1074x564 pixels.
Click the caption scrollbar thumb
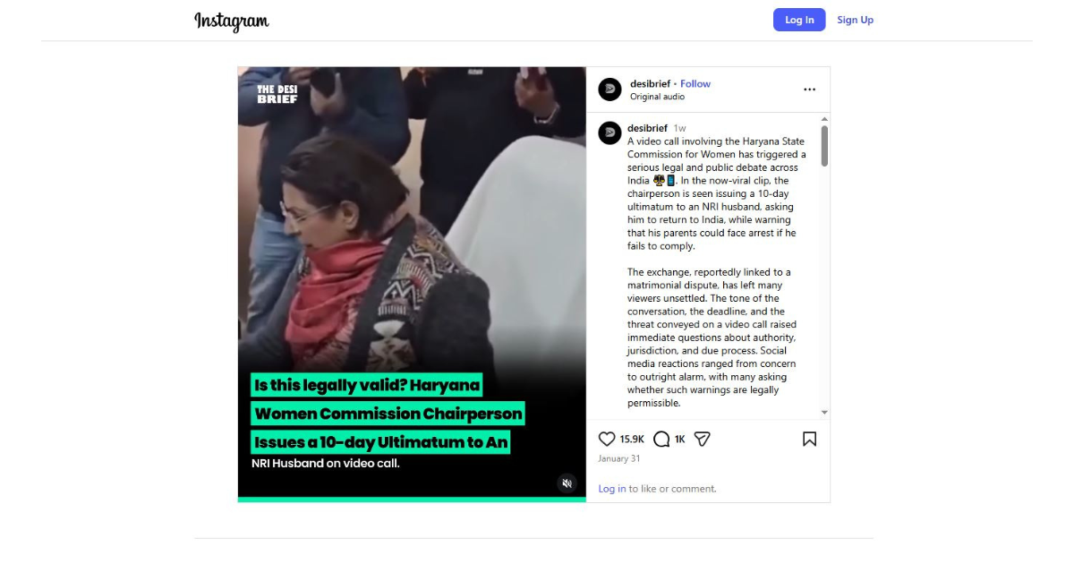824,146
